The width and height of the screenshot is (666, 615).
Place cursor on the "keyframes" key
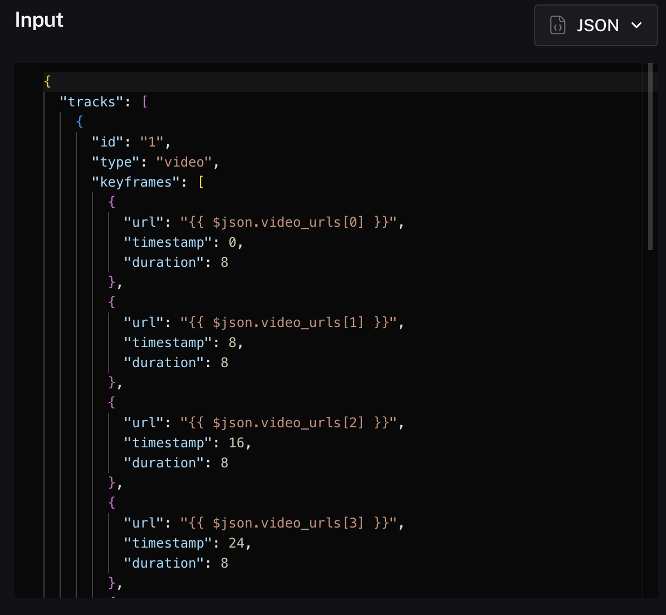tap(136, 182)
